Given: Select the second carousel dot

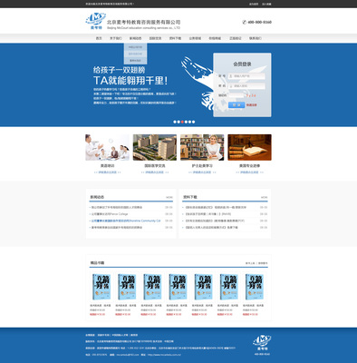Looking at the screenshot, I should point(178,122).
